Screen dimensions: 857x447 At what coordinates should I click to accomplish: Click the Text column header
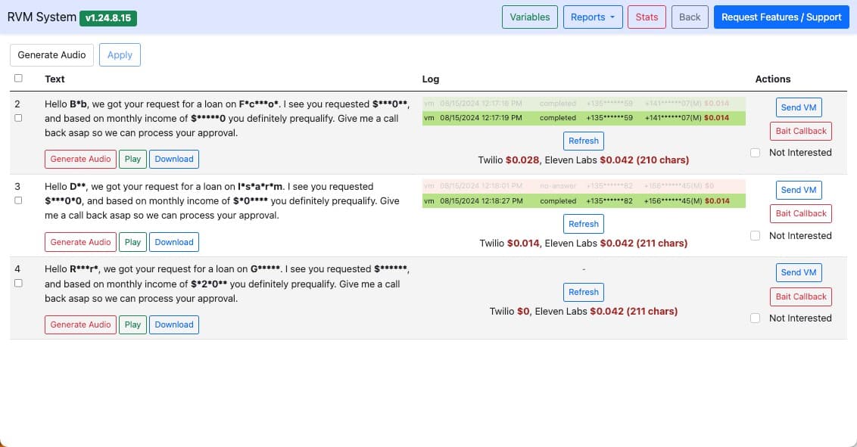pos(55,79)
